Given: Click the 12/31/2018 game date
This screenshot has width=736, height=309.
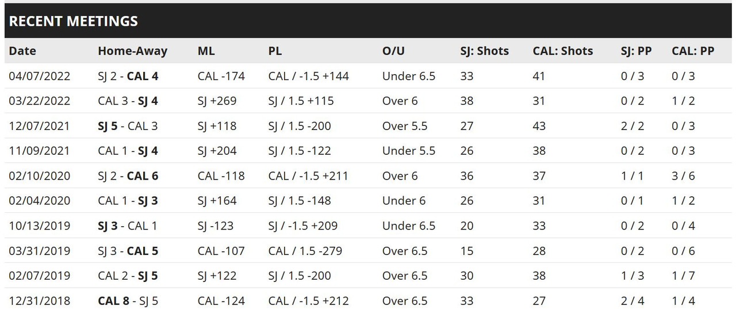Looking at the screenshot, I should (39, 300).
